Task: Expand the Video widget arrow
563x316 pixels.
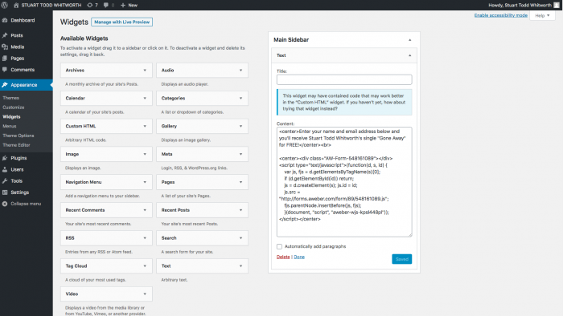Action: click(145, 294)
